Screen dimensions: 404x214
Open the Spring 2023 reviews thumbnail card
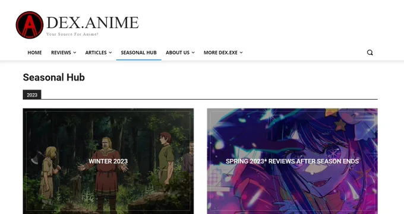pyautogui.click(x=292, y=161)
